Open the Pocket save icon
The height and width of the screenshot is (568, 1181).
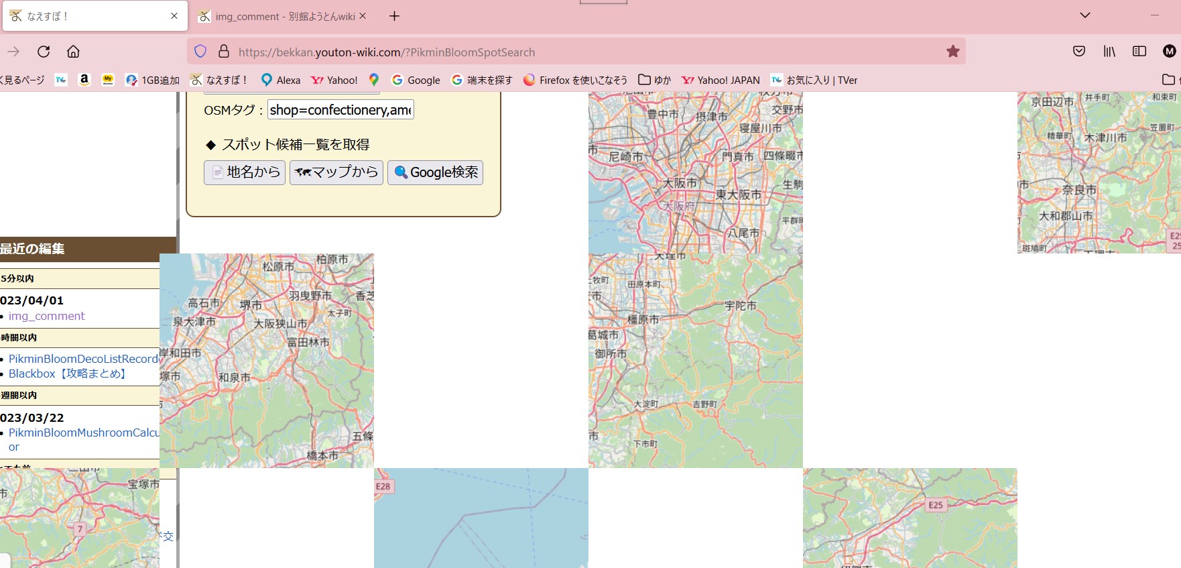(1079, 52)
